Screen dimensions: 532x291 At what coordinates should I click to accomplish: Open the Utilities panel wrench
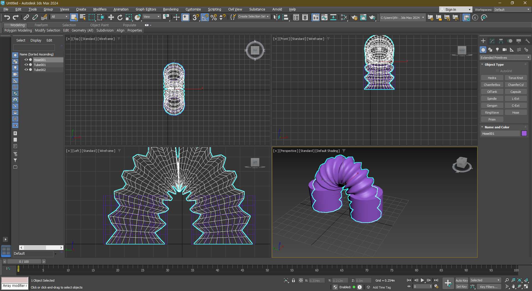(527, 41)
